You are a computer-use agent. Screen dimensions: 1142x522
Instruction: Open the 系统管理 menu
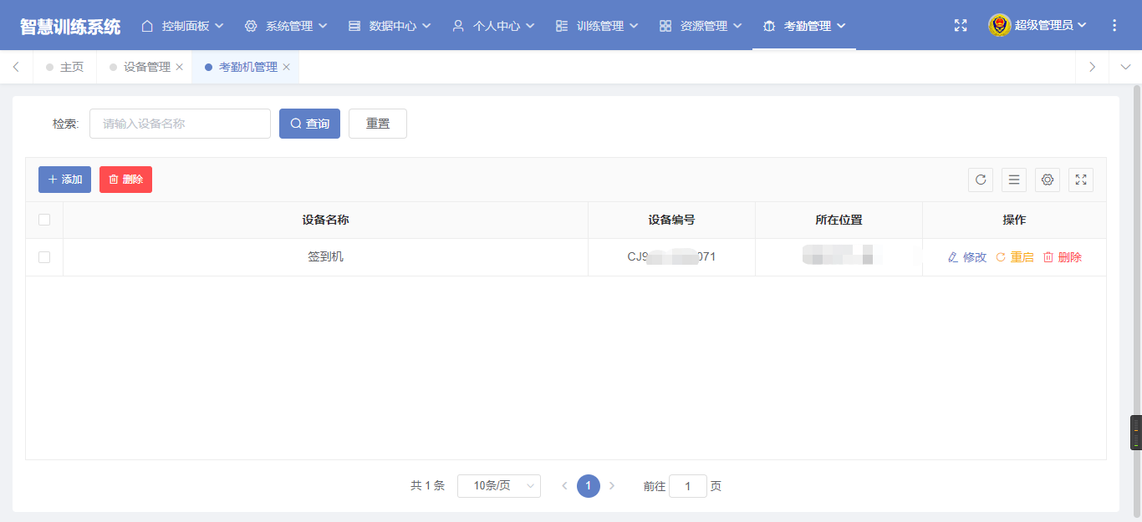click(x=286, y=26)
